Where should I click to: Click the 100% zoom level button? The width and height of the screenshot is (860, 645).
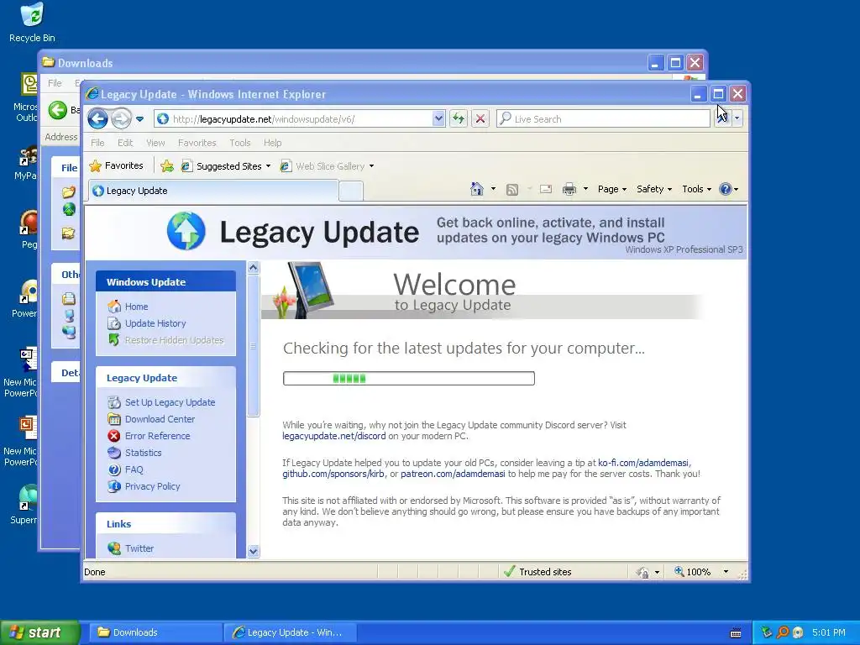coord(693,571)
